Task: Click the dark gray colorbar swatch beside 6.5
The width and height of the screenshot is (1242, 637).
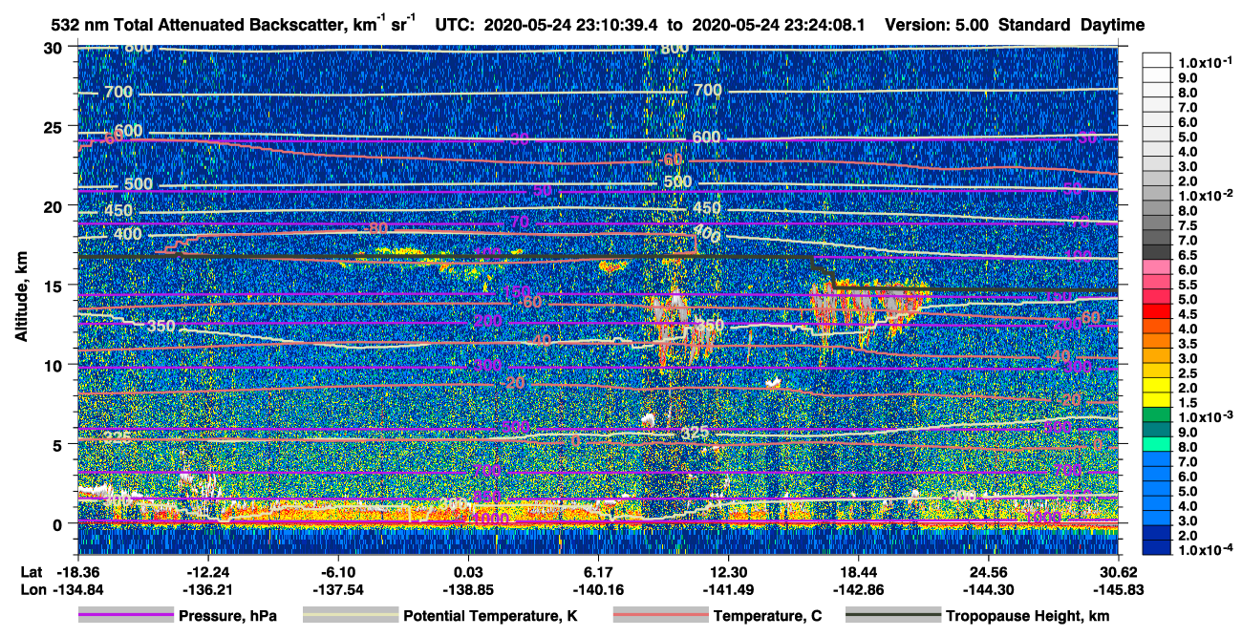Action: (x=1156, y=252)
